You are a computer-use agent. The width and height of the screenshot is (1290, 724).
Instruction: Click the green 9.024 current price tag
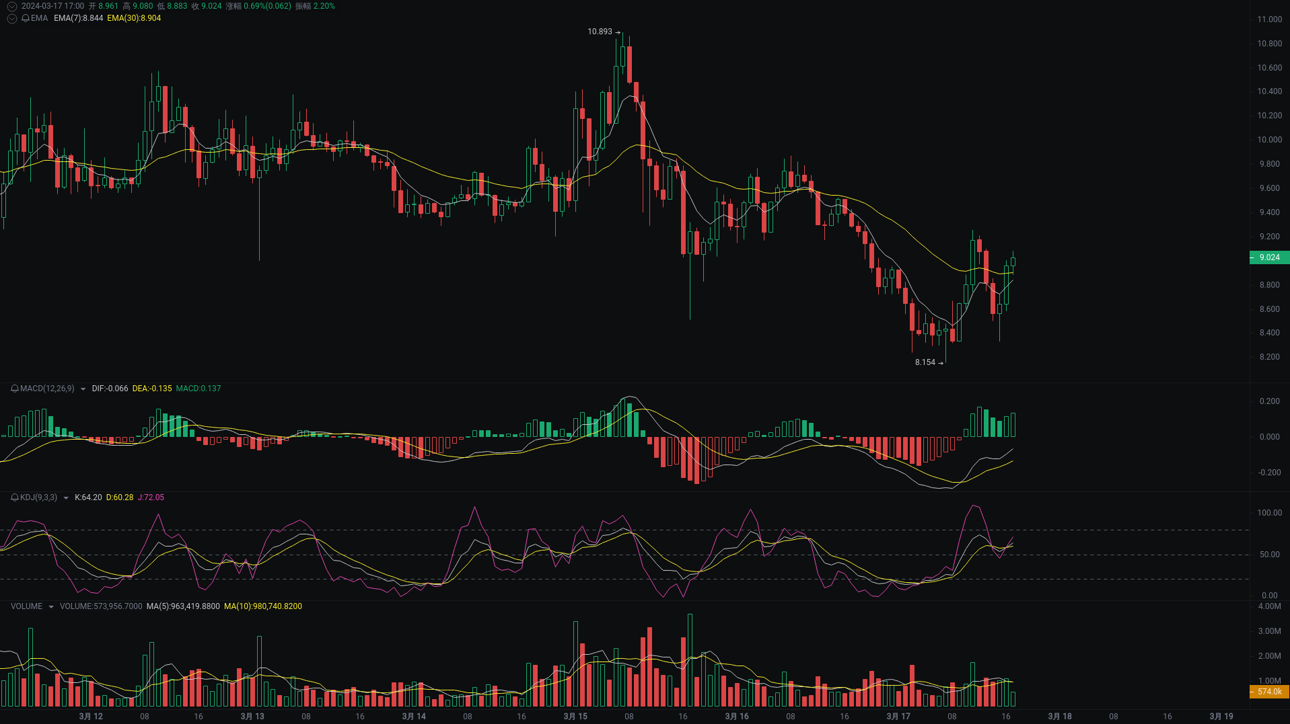pyautogui.click(x=1269, y=257)
